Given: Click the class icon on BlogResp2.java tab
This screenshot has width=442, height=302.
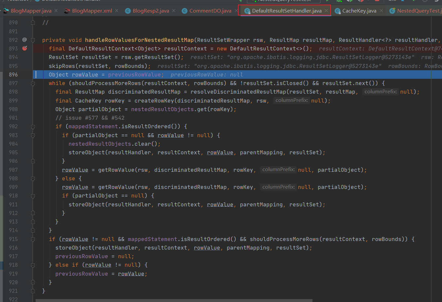Looking at the screenshot, I should coord(128,11).
